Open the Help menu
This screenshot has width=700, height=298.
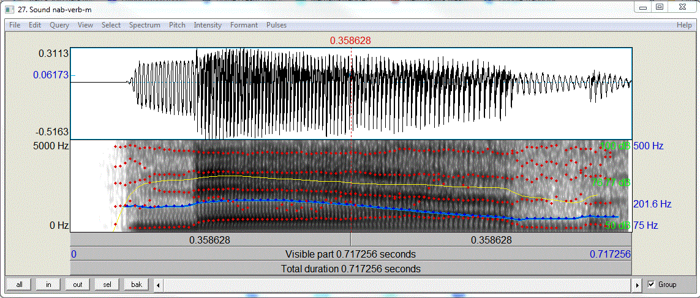click(684, 25)
